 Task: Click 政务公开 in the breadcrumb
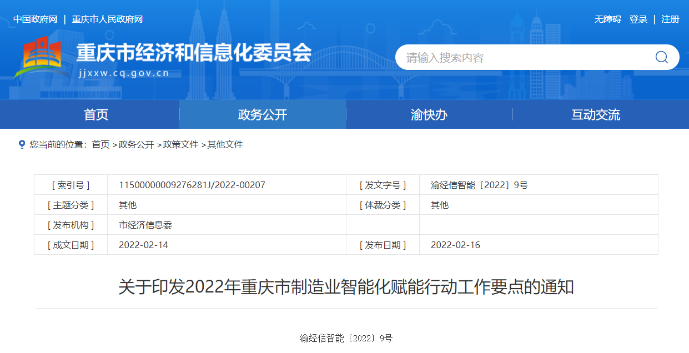[x=136, y=144]
